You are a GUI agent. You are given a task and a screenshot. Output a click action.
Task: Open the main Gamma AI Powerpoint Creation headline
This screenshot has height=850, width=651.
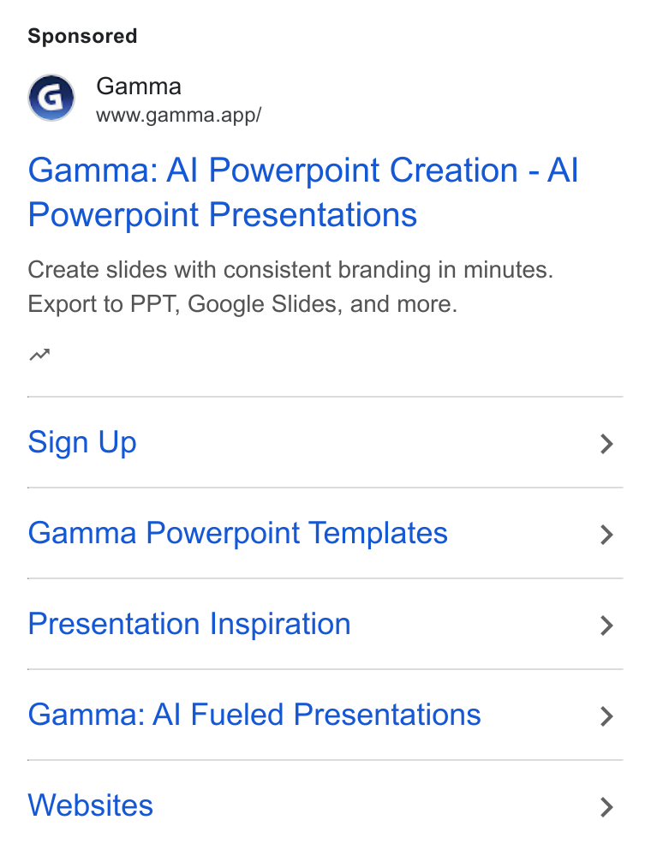pyautogui.click(x=303, y=192)
